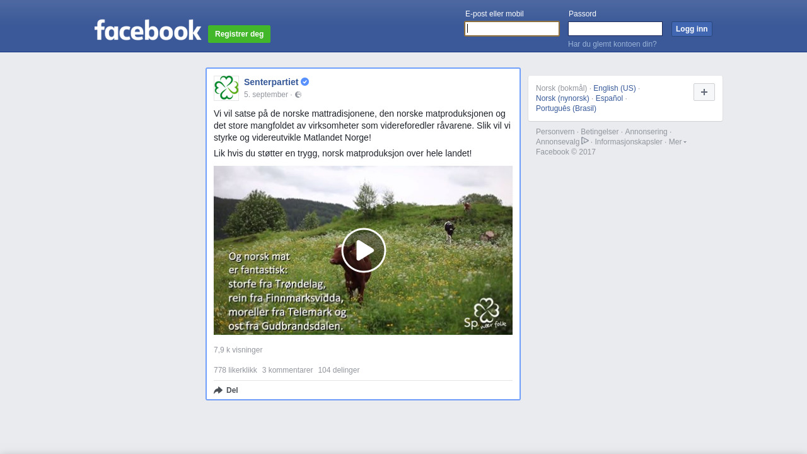Click the Del share button
Screen dimensions: 807x454
226,390
